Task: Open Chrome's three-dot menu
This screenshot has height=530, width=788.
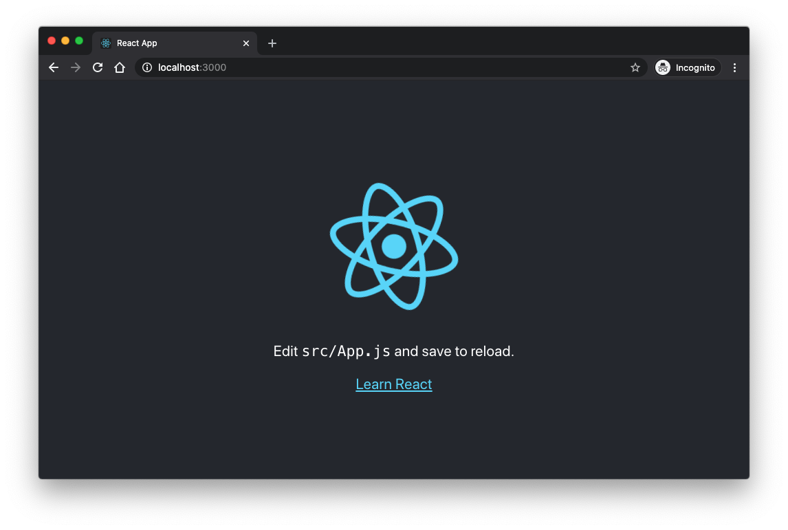Action: (734, 67)
